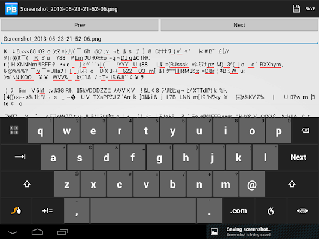
Task: Focus the Screenshot filename input field
Action: point(159,39)
